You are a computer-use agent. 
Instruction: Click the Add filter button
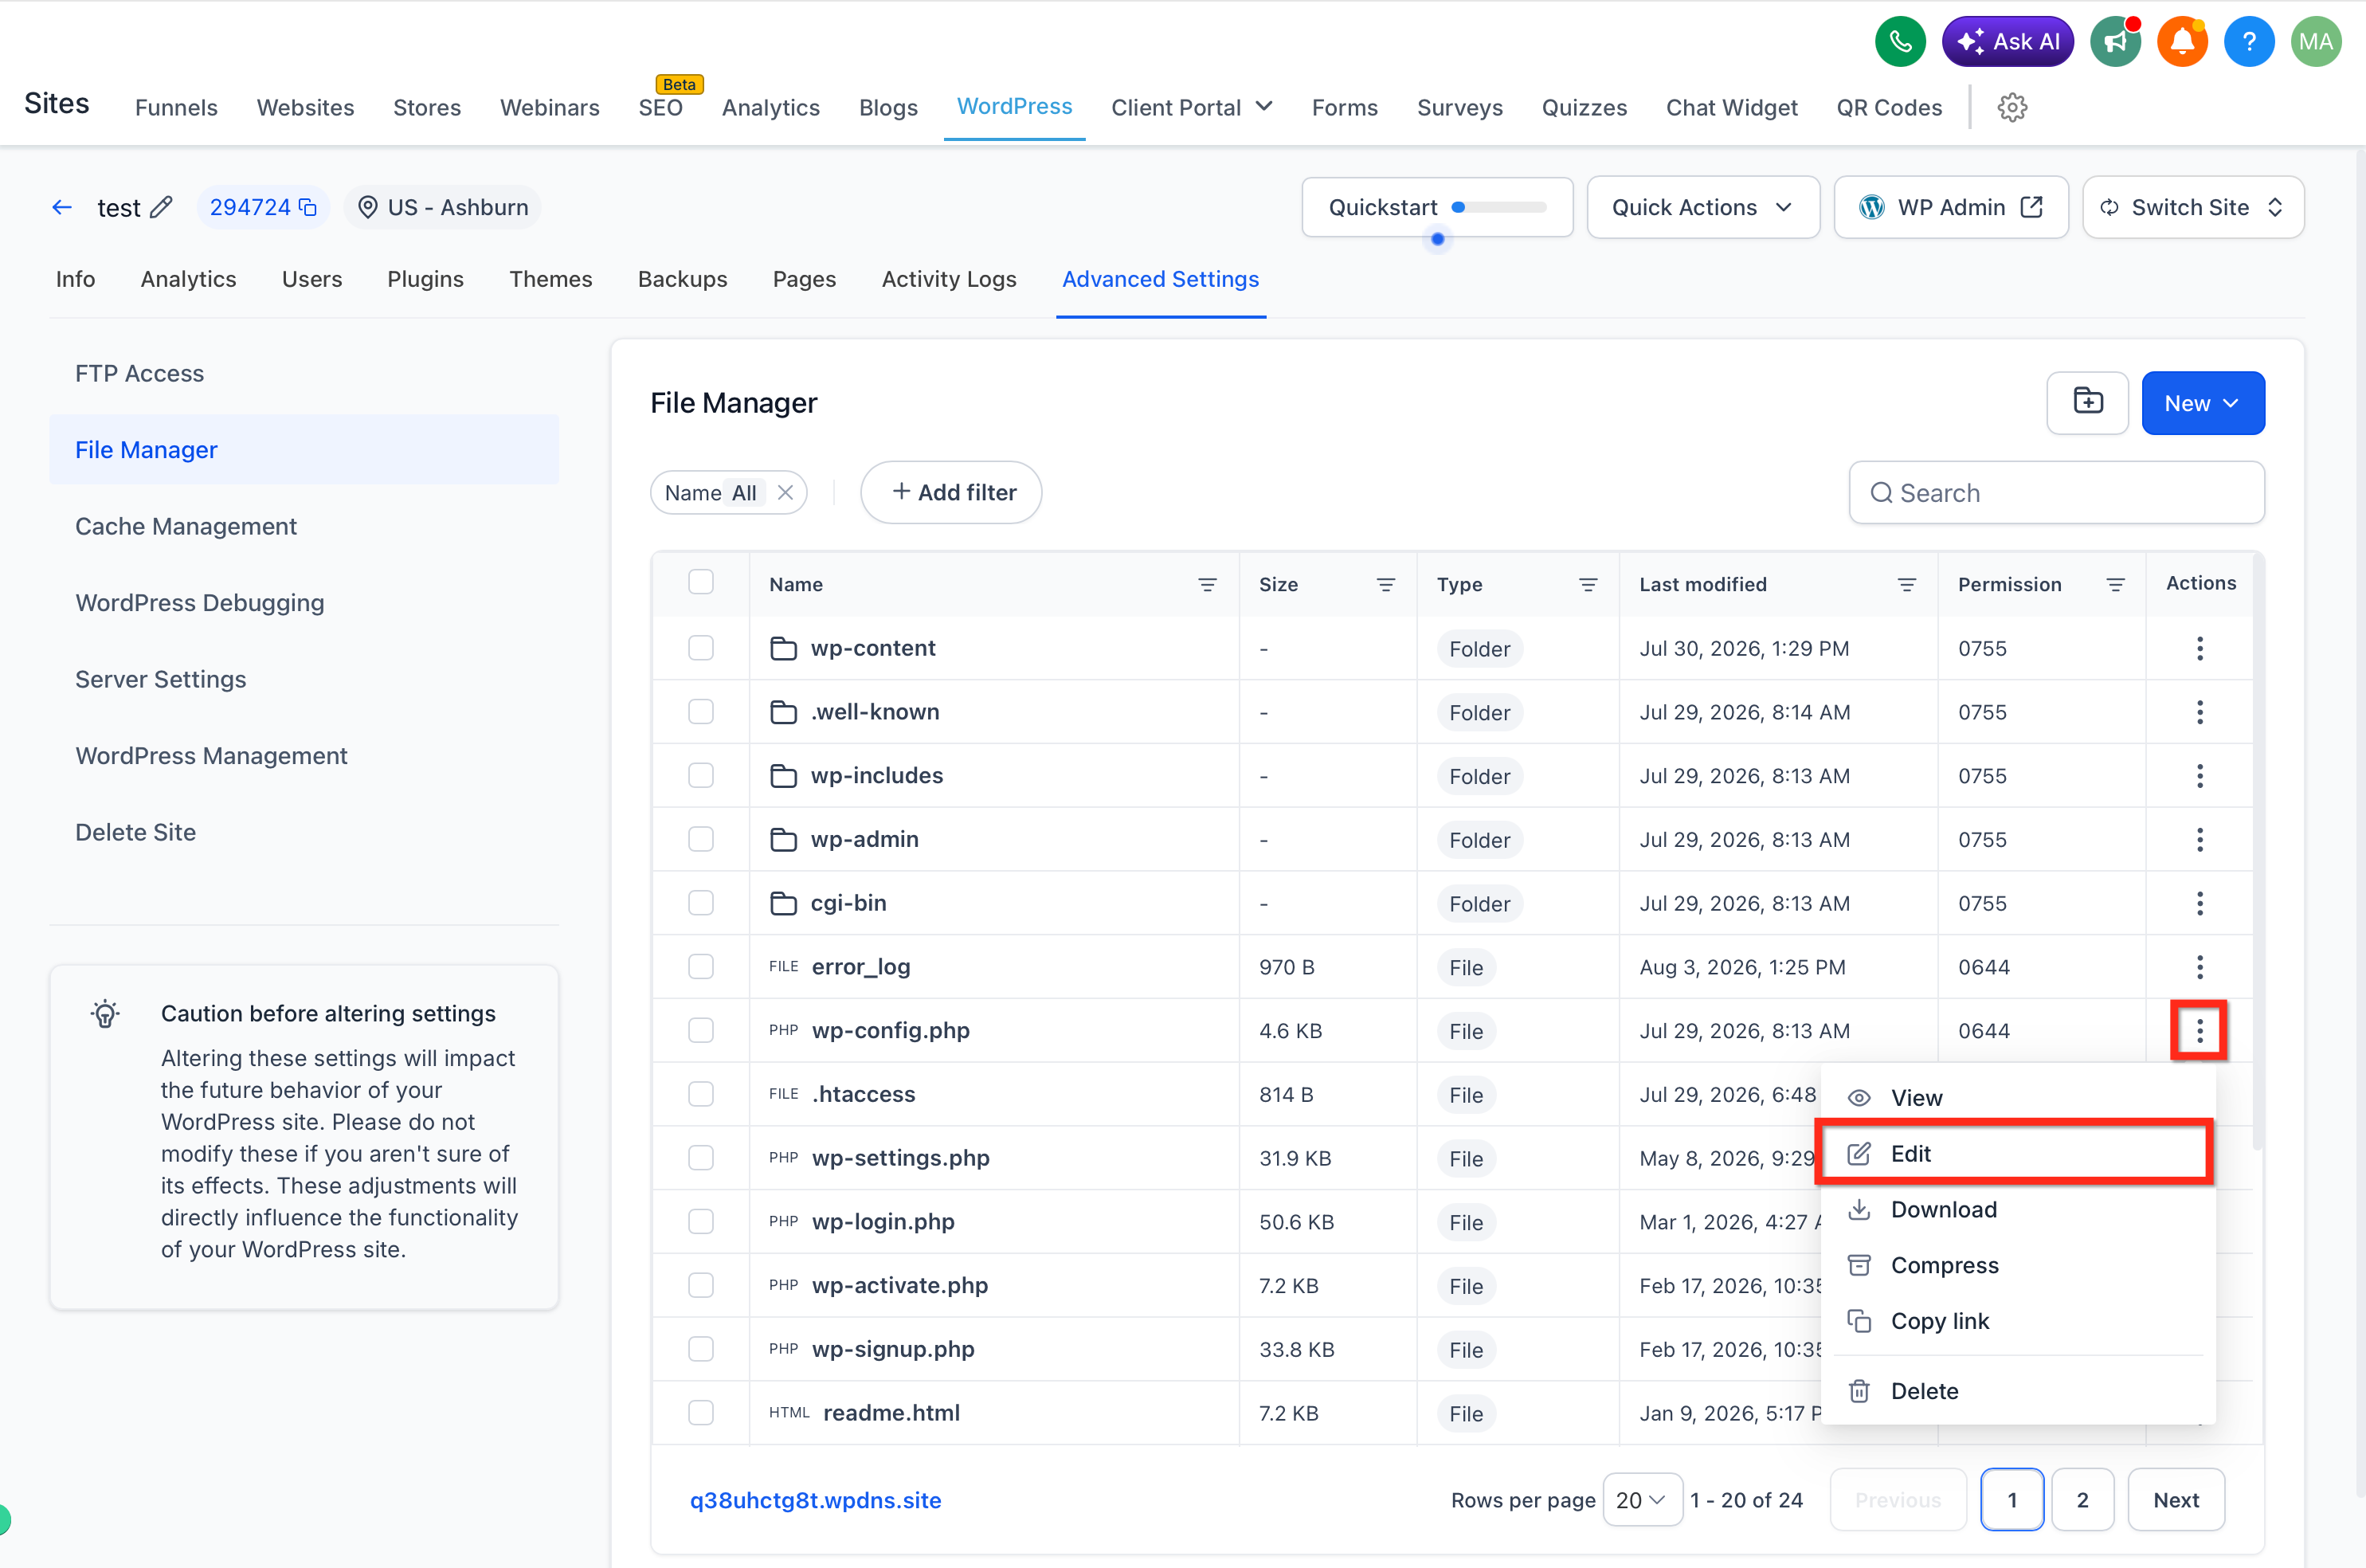coord(952,492)
